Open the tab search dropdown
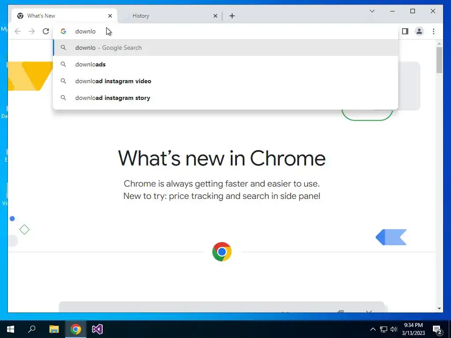 [372, 11]
